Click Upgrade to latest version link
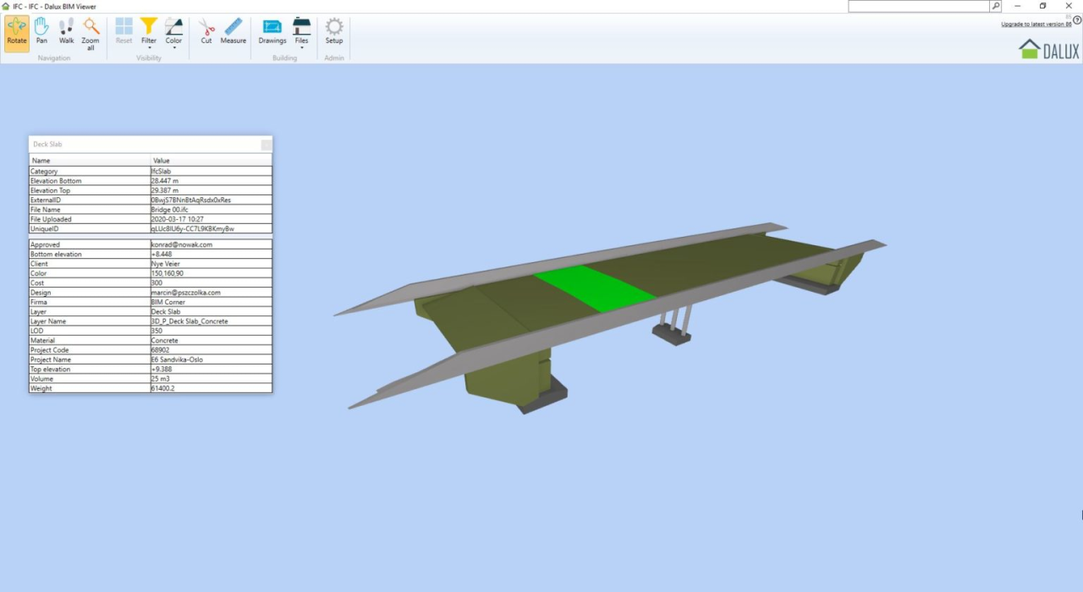 1036,24
